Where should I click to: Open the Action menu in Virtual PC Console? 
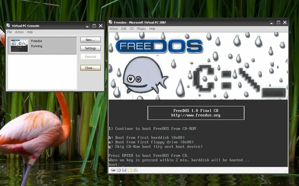click(19, 32)
